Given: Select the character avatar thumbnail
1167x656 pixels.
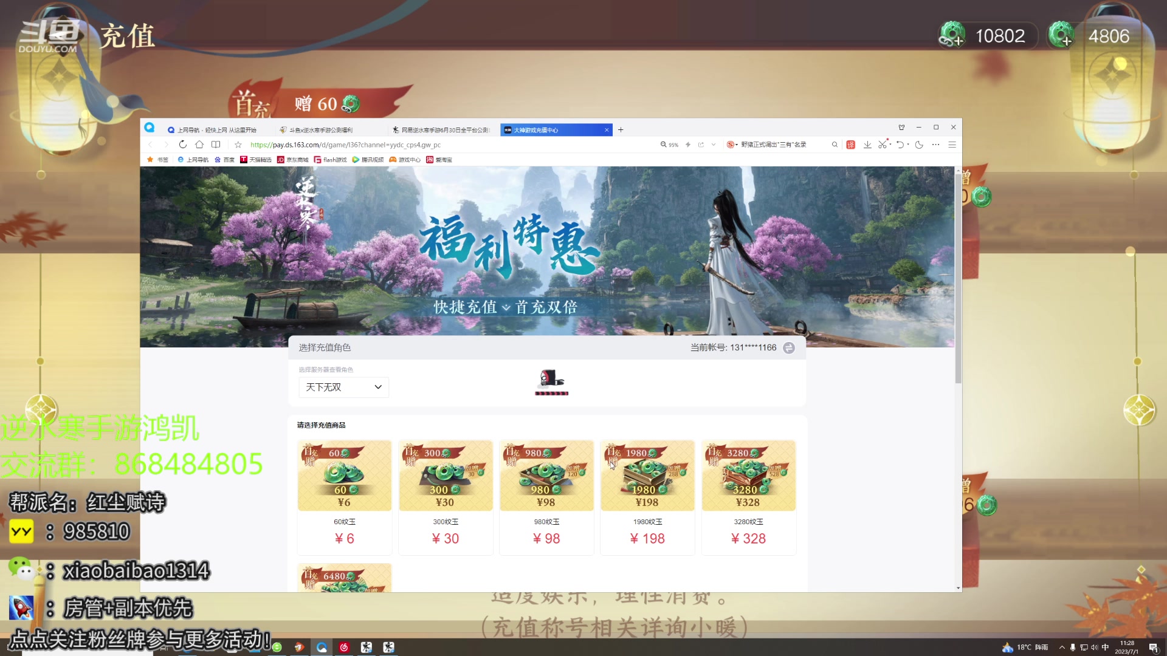Looking at the screenshot, I should (551, 383).
